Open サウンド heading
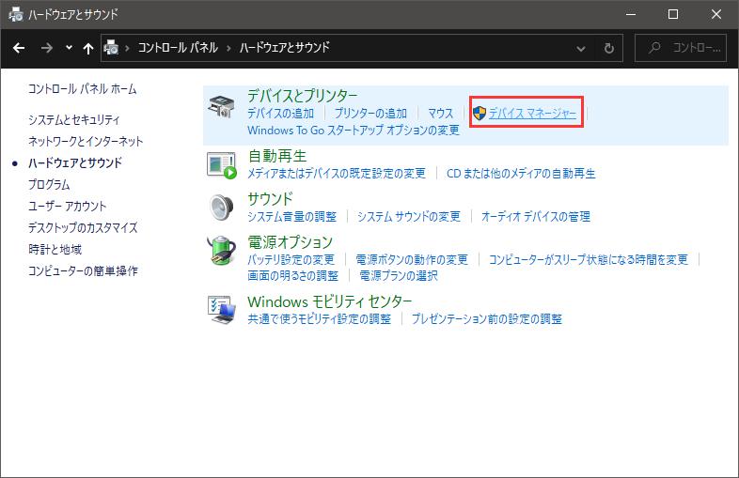Image resolution: width=739 pixels, height=478 pixels. [271, 199]
